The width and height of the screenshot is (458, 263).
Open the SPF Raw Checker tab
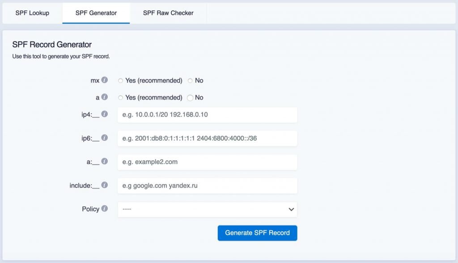pos(168,13)
